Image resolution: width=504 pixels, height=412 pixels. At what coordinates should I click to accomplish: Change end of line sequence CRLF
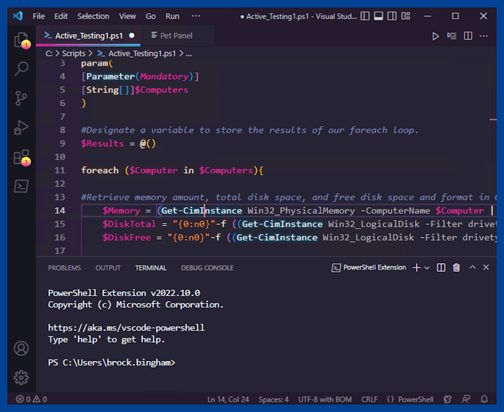point(369,399)
